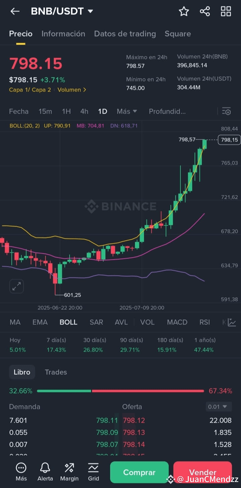The width and height of the screenshot is (241, 488).
Task: Open the indicator chart icon beside RSI
Action: click(x=232, y=322)
